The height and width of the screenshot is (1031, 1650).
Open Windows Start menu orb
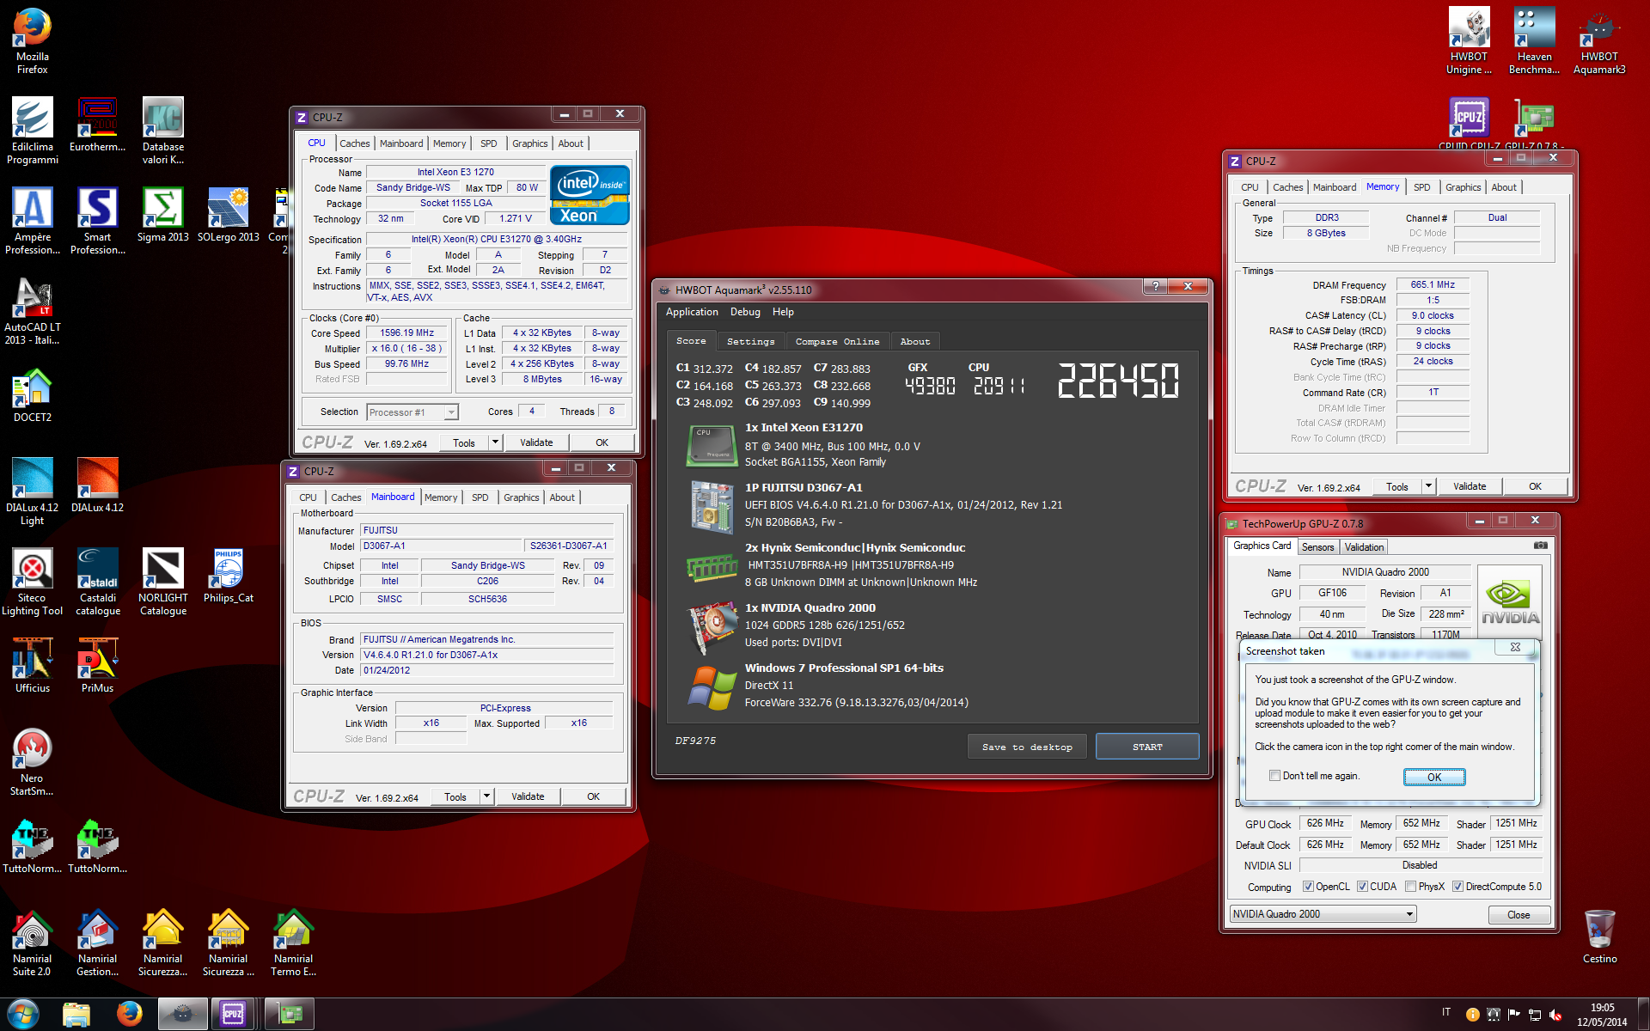[23, 1014]
